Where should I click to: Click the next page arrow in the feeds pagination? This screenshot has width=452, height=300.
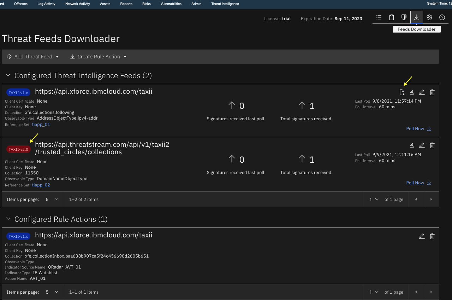[x=431, y=199]
